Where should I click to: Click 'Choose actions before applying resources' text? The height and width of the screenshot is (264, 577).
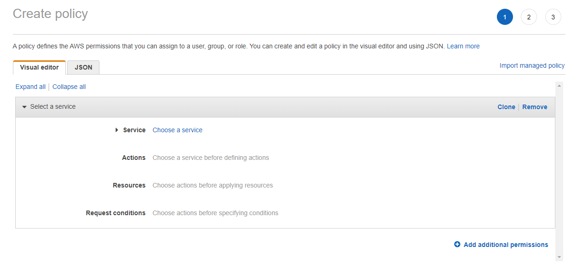212,185
